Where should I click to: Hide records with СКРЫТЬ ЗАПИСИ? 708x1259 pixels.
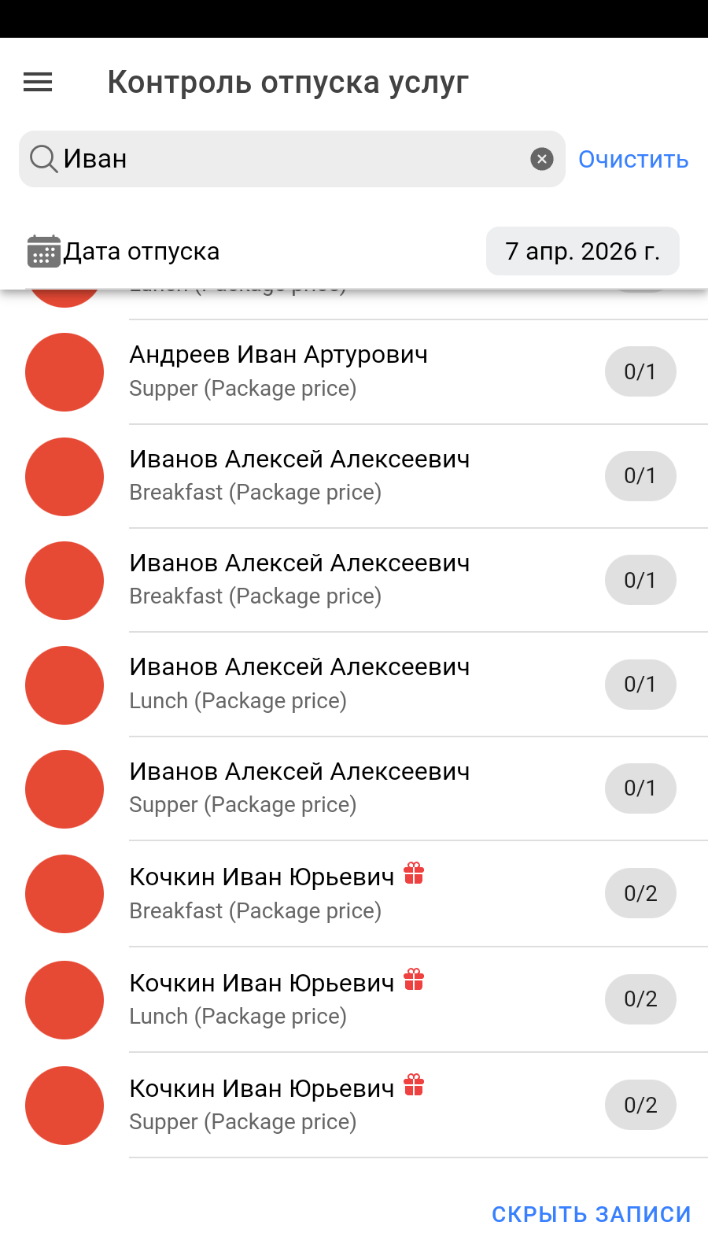(x=591, y=1214)
